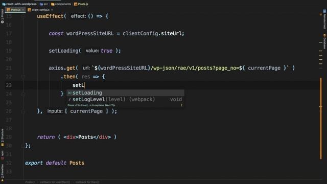Click 'callback for useEffect()' bottom breadcrumb

pos(55,182)
